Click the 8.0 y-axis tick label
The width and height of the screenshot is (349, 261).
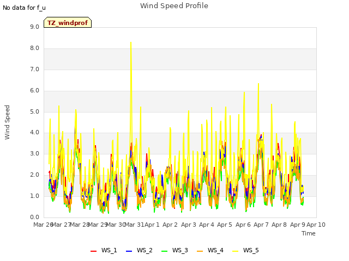click(34, 48)
